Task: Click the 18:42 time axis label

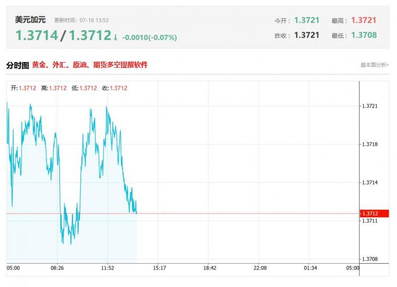Action: 209,268
